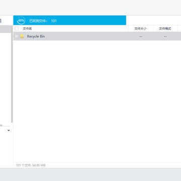This screenshot has width=181, height=181.
Task: Tick the select-all checkbox beside 文件名
Action: 17,29
